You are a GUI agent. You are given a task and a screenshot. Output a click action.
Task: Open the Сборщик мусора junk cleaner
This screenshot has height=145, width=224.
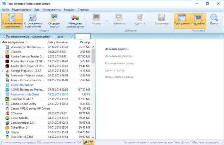tap(54, 21)
